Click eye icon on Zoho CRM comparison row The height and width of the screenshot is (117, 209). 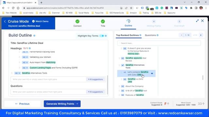point(152,73)
